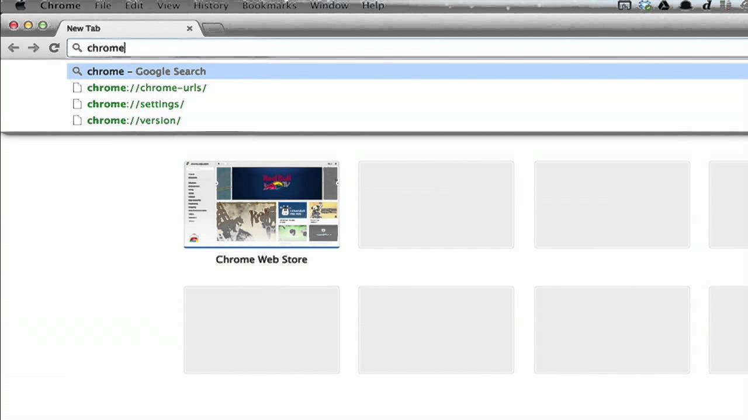
Task: Open the History menu
Action: point(211,5)
